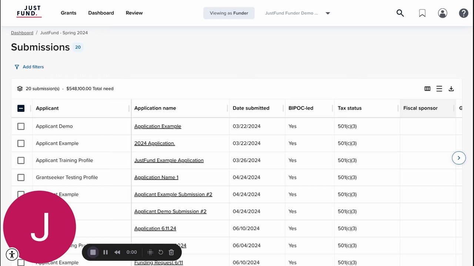
Task: Sort by the Date submitted column header
Action: click(251, 108)
